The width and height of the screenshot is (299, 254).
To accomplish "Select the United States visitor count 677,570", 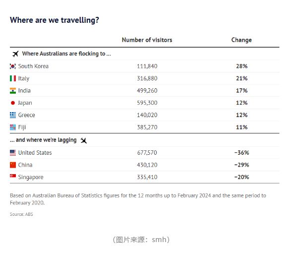I will point(147,153).
